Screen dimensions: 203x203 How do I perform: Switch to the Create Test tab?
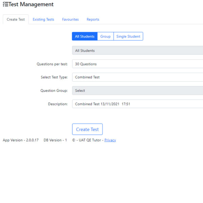[x=16, y=20]
